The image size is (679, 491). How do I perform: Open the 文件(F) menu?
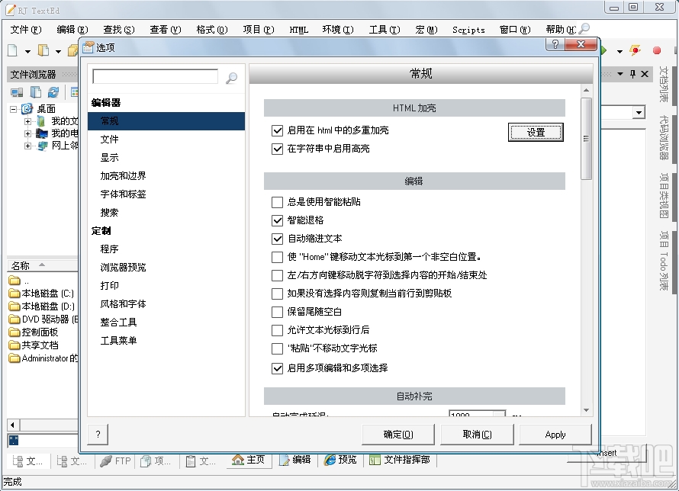click(26, 30)
